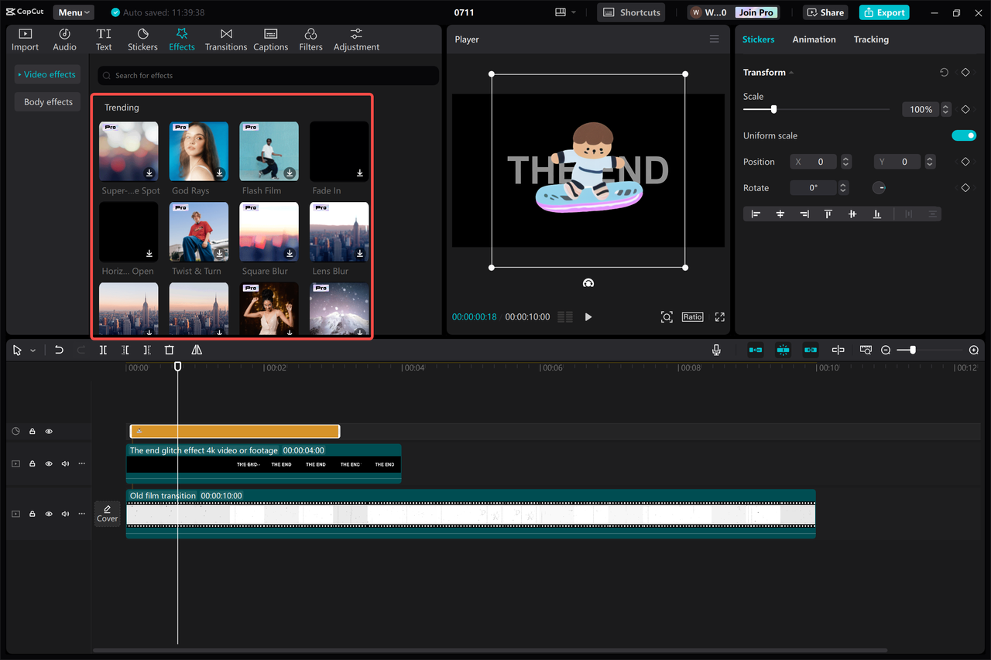Toggle Uniform scale switch
Screen dimensions: 991x660
click(x=964, y=135)
